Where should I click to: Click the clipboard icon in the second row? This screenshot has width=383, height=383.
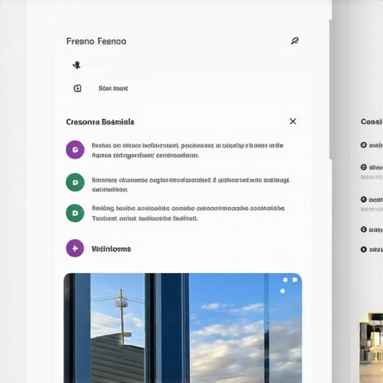click(x=77, y=88)
